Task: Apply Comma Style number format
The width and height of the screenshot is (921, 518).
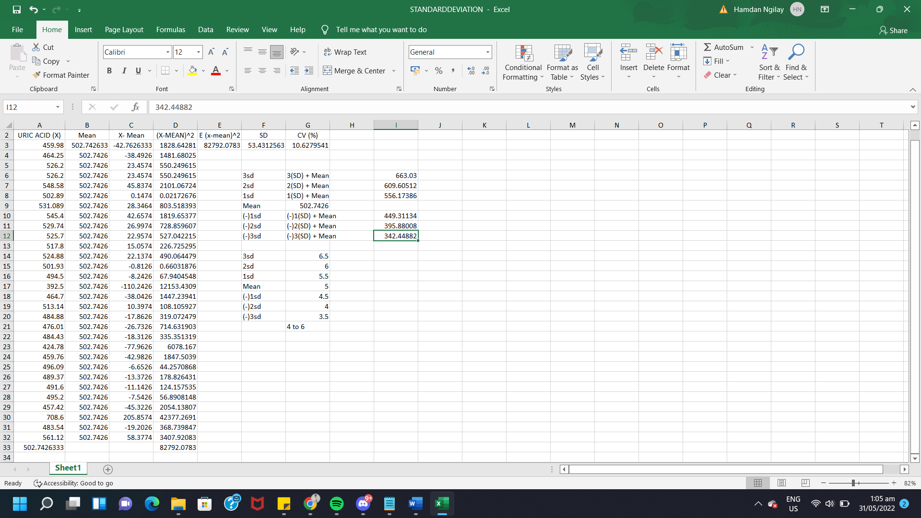Action: (452, 71)
